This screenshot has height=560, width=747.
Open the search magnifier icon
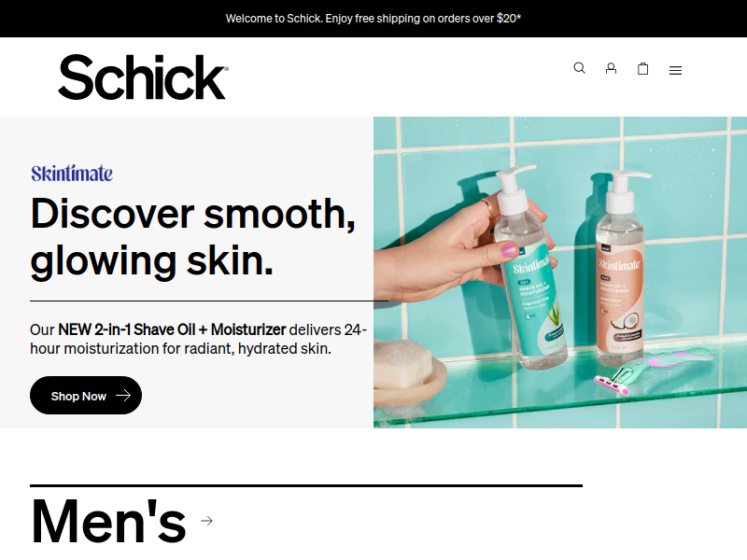point(579,68)
